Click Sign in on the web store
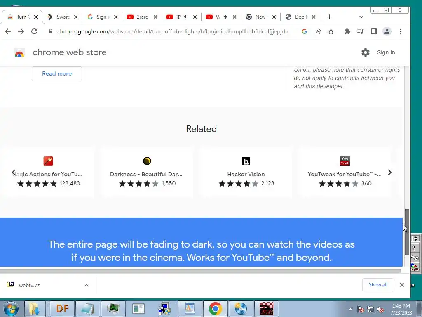This screenshot has width=422, height=317. click(386, 52)
